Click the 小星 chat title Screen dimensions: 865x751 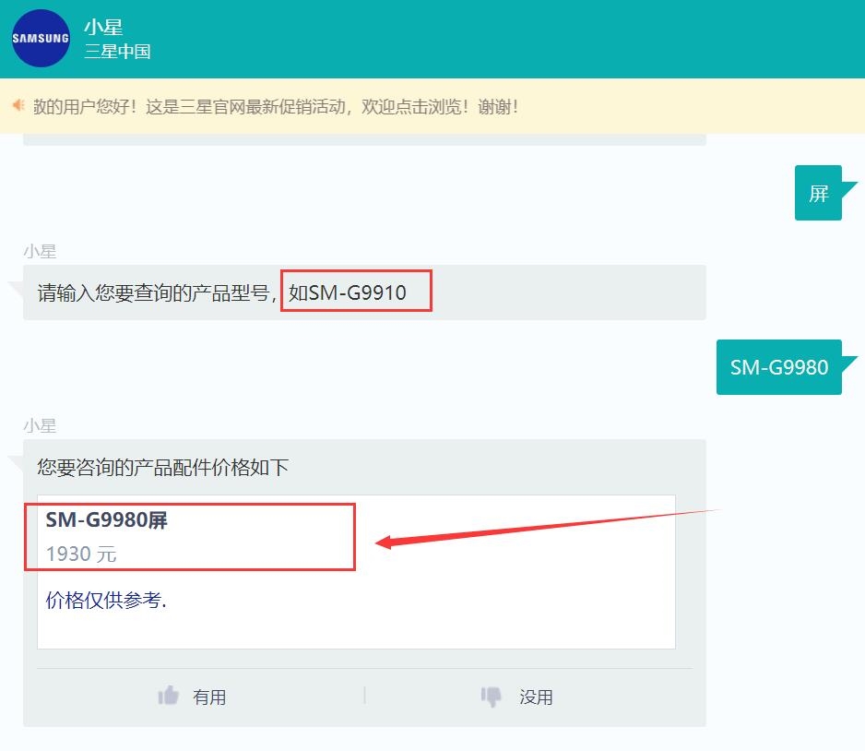coord(103,27)
